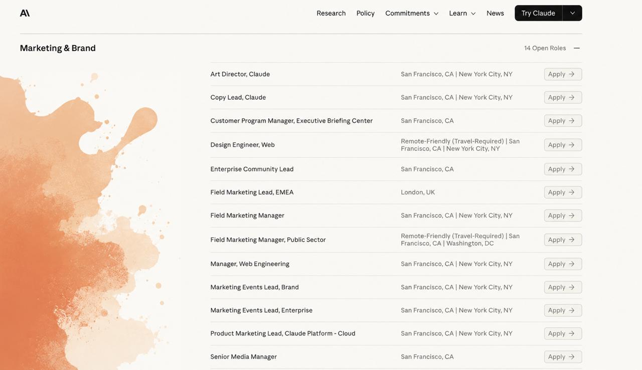This screenshot has width=642, height=370.
Task: Apply to Field Marketing Lead, EMEA
Action: (x=563, y=192)
